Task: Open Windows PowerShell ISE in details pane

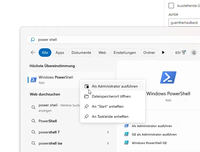Action: click(x=149, y=143)
